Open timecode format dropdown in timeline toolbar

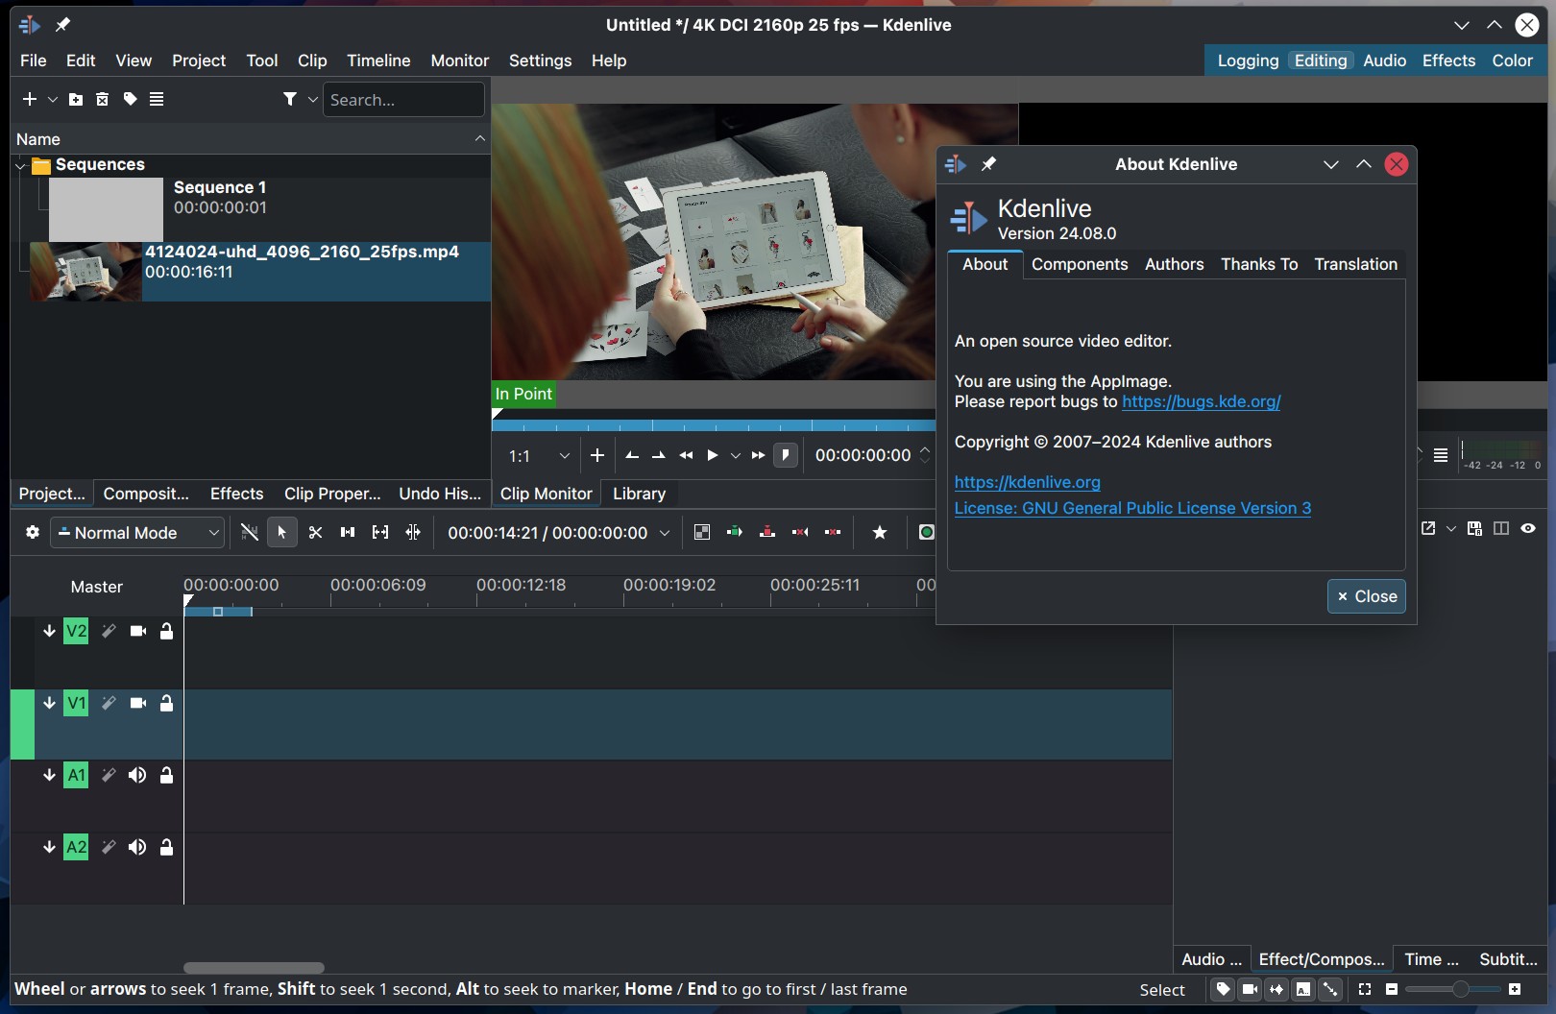pos(664,532)
